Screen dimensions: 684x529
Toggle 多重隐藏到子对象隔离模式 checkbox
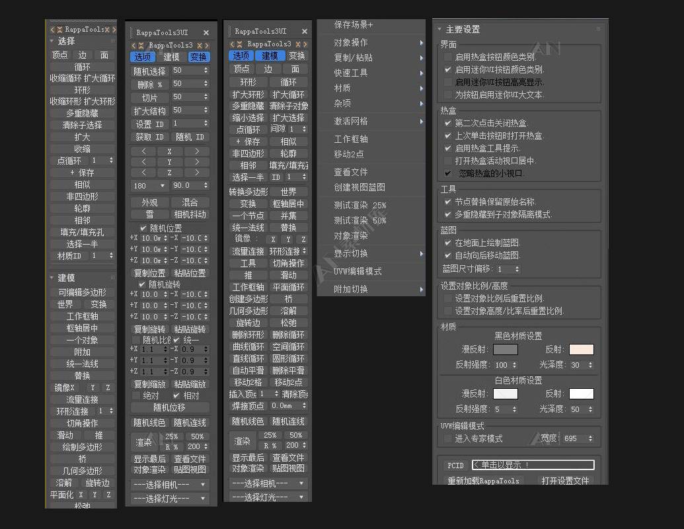pos(447,214)
